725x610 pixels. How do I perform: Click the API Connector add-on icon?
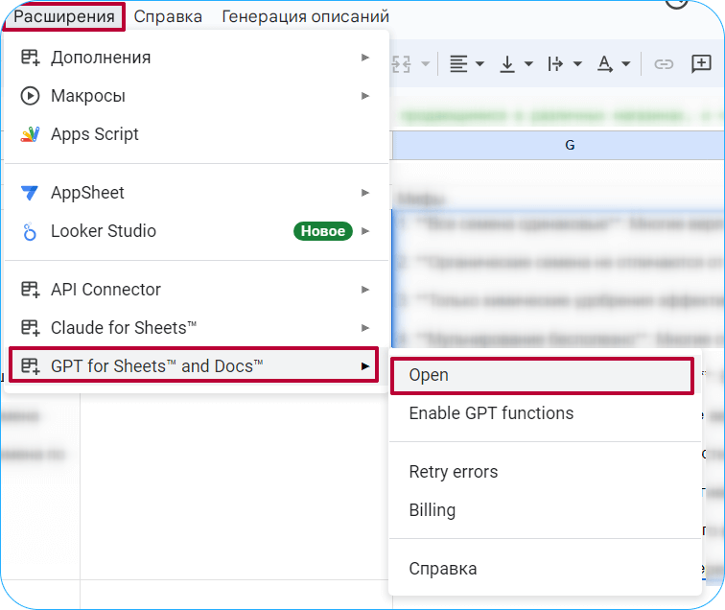[x=31, y=290]
